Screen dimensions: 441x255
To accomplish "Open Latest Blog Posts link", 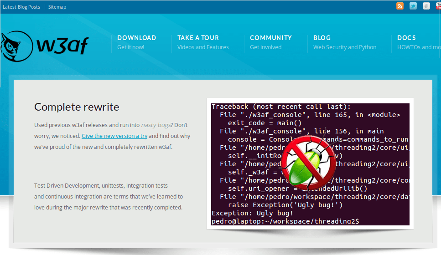I will (21, 7).
